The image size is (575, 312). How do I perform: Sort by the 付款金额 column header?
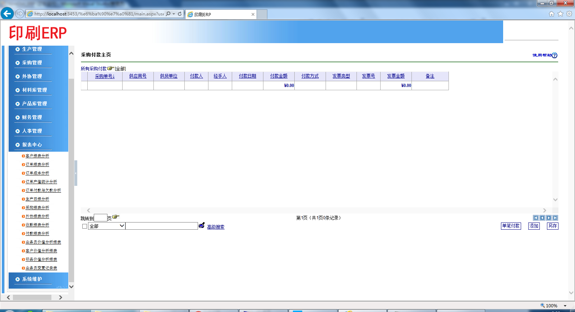click(279, 76)
